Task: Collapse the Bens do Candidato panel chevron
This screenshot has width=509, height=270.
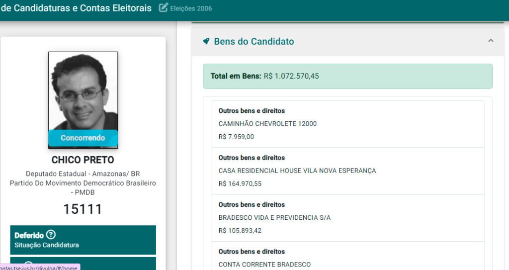Action: [x=491, y=41]
